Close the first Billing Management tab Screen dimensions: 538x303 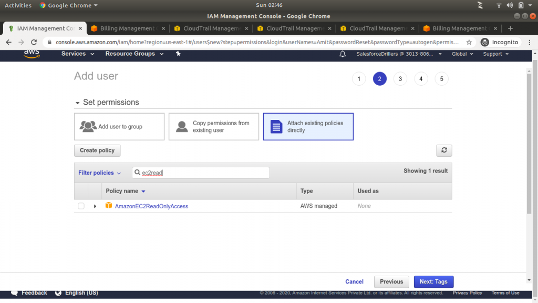pos(163,28)
